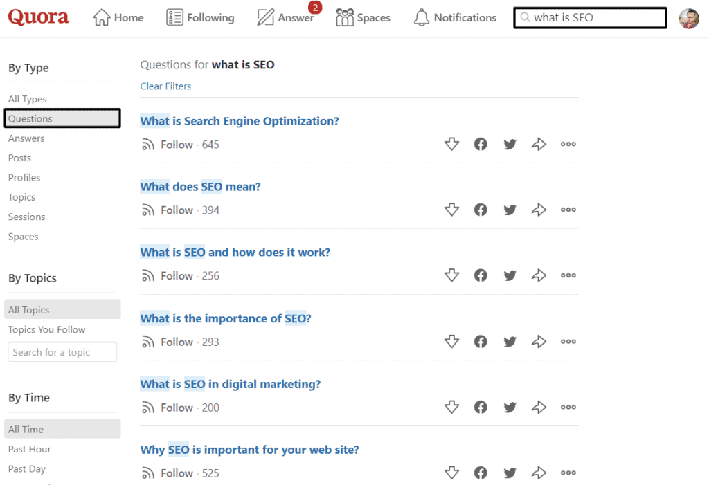Viewport: 709px width, 485px height.
Task: Click share arrow for 'What is the importance of SEO?'
Action: click(539, 341)
